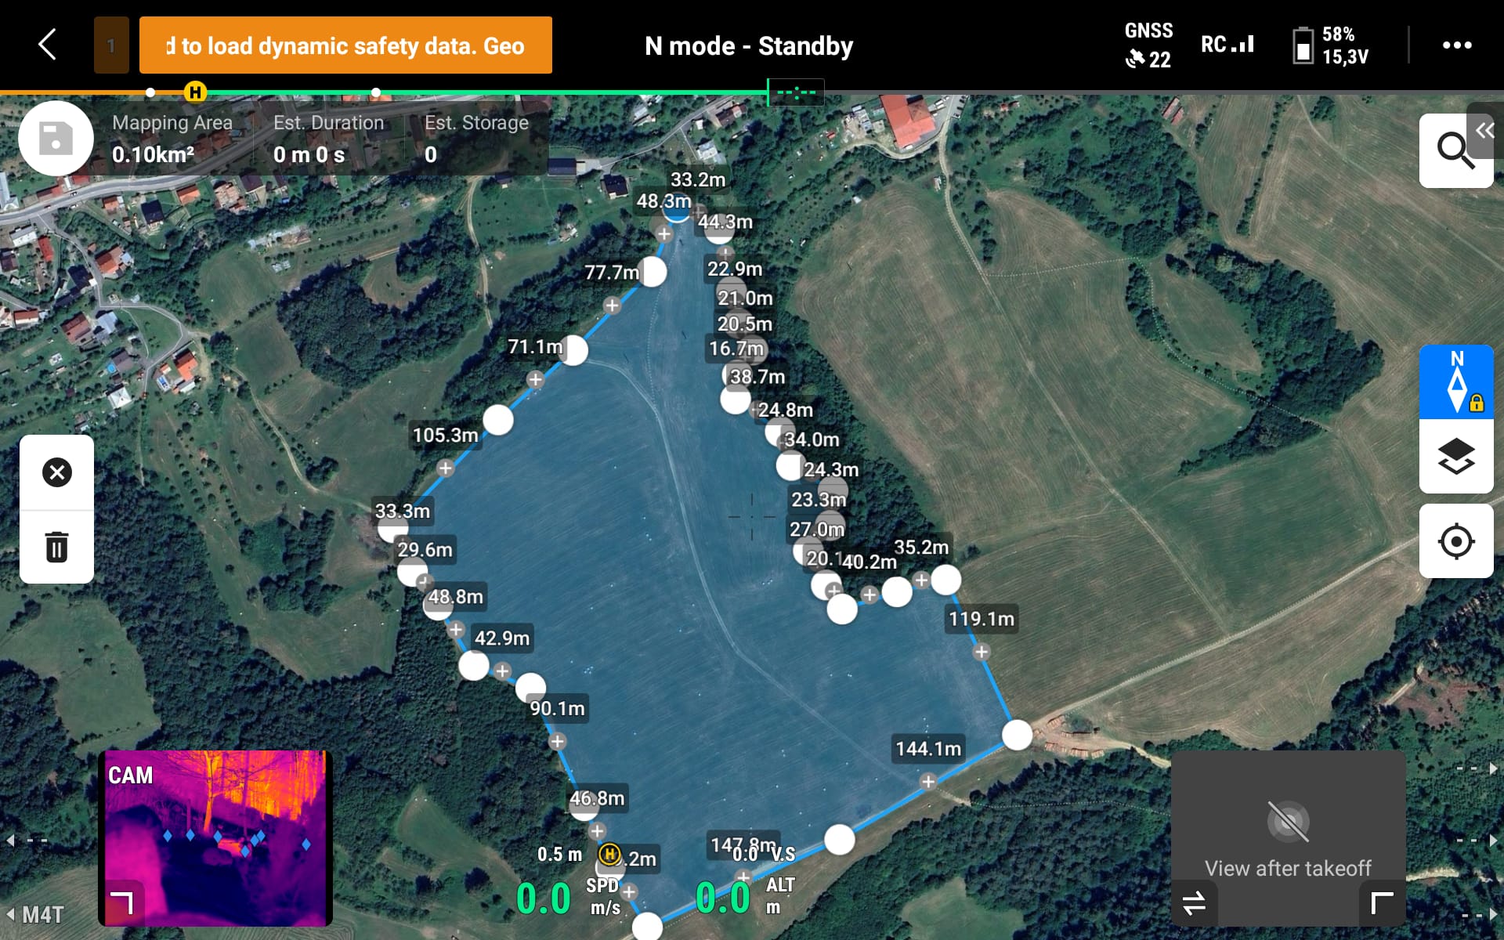Delete selected waypoint with trash icon
Viewport: 1504px width, 940px height.
pyautogui.click(x=56, y=546)
